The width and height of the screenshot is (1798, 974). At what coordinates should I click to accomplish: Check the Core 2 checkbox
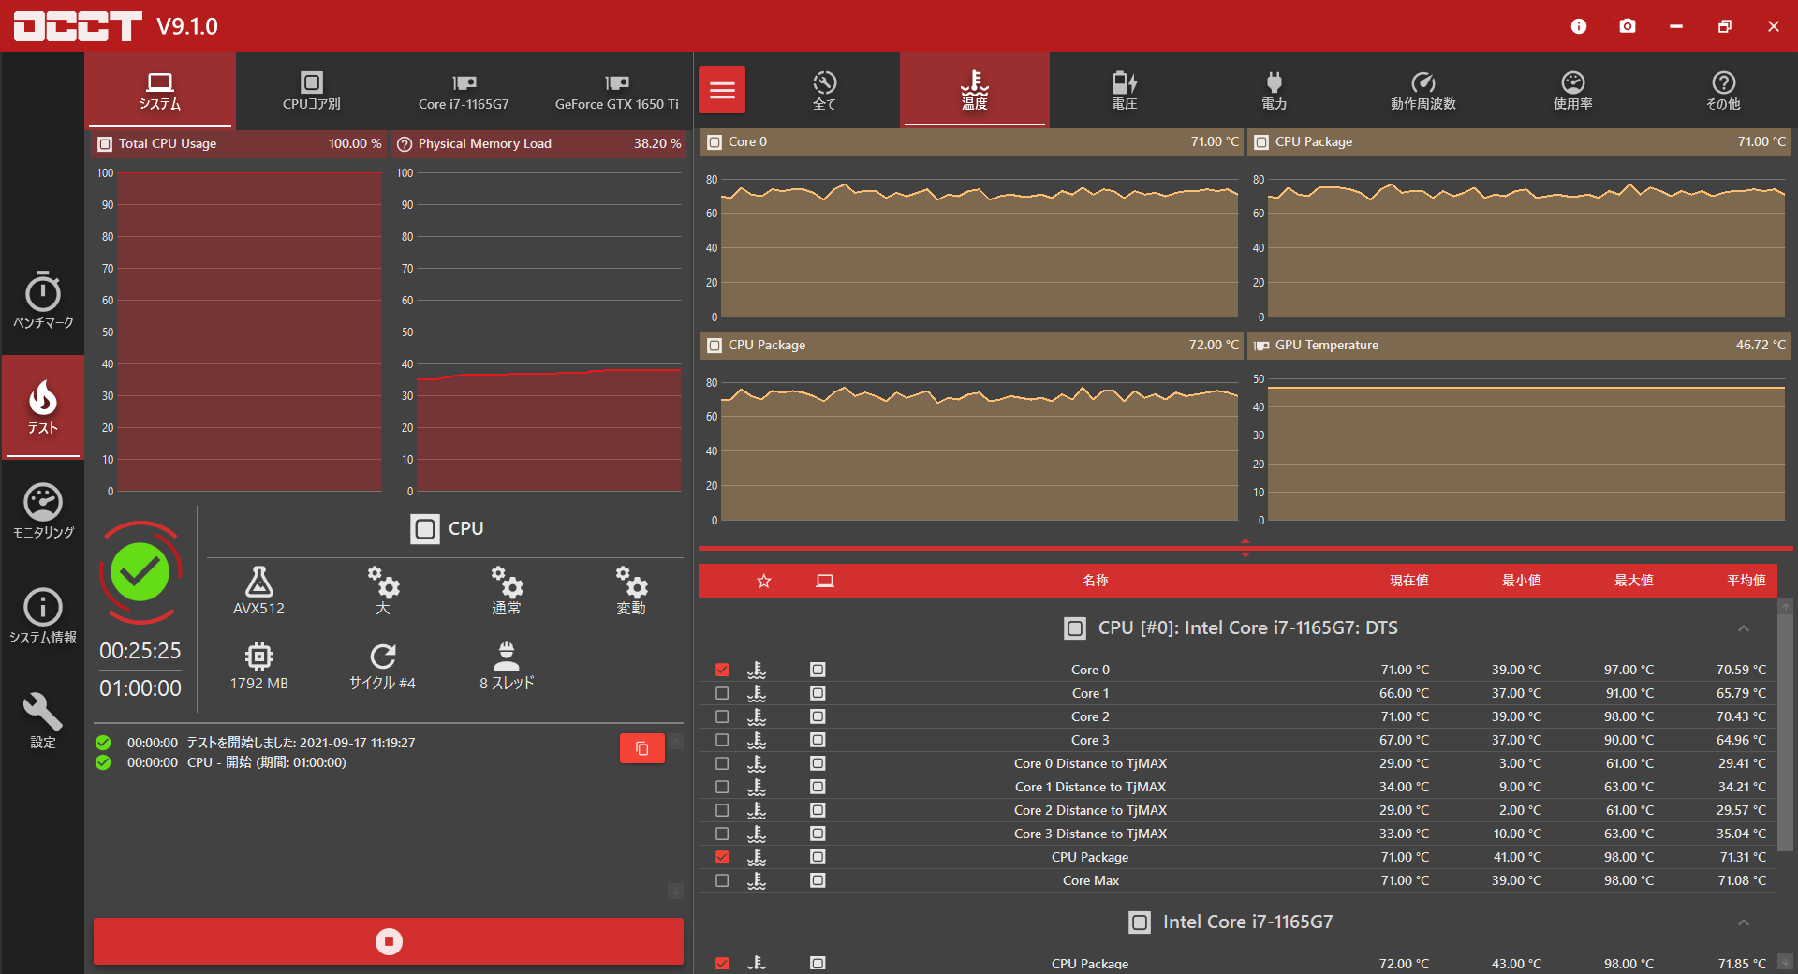click(x=722, y=716)
